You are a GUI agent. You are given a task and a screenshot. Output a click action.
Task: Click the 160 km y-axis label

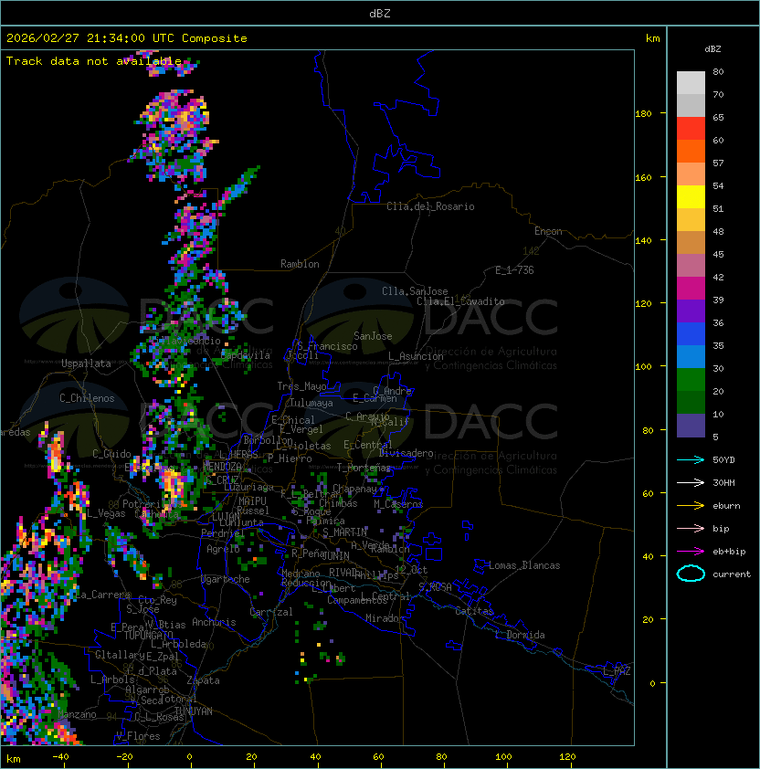[643, 177]
